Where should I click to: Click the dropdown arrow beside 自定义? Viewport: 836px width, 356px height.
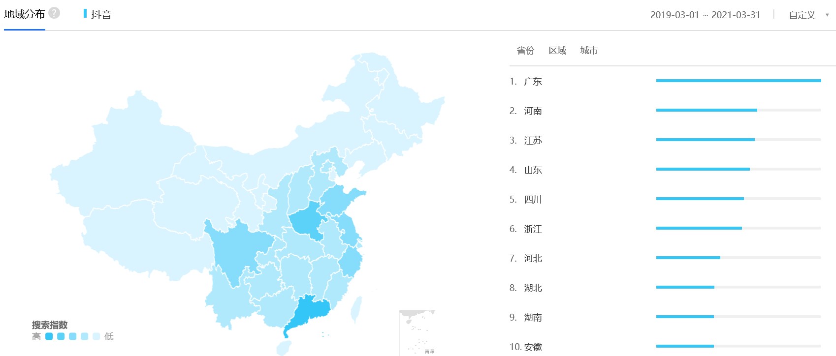coord(827,15)
